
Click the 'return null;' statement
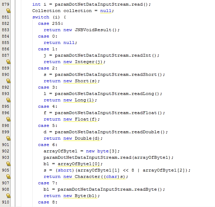point(60,43)
